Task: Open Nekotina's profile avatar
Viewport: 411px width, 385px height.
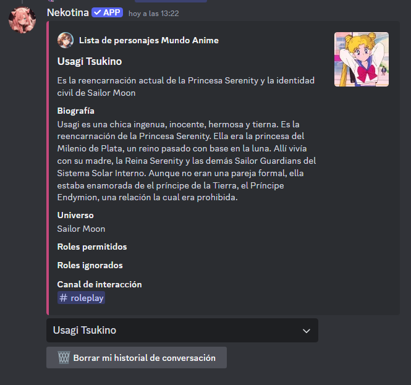Action: (22, 20)
